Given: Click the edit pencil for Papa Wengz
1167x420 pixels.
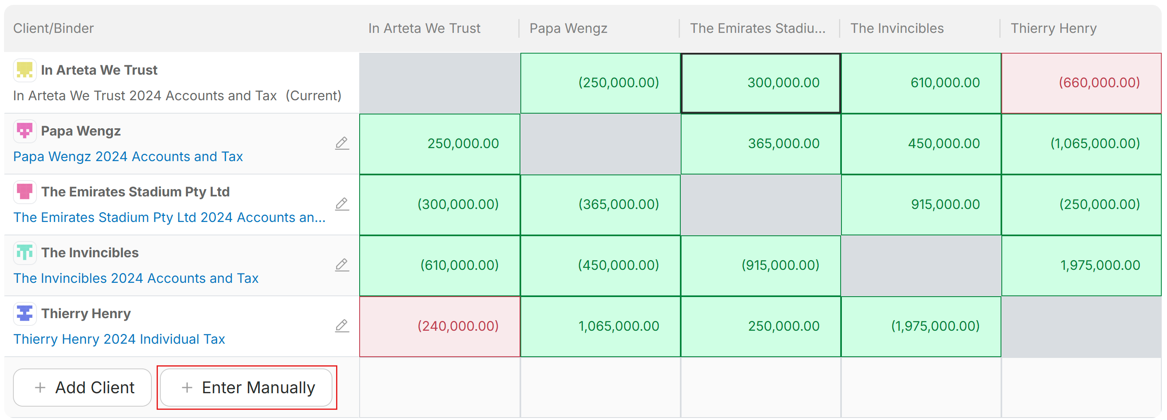Looking at the screenshot, I should (x=342, y=144).
